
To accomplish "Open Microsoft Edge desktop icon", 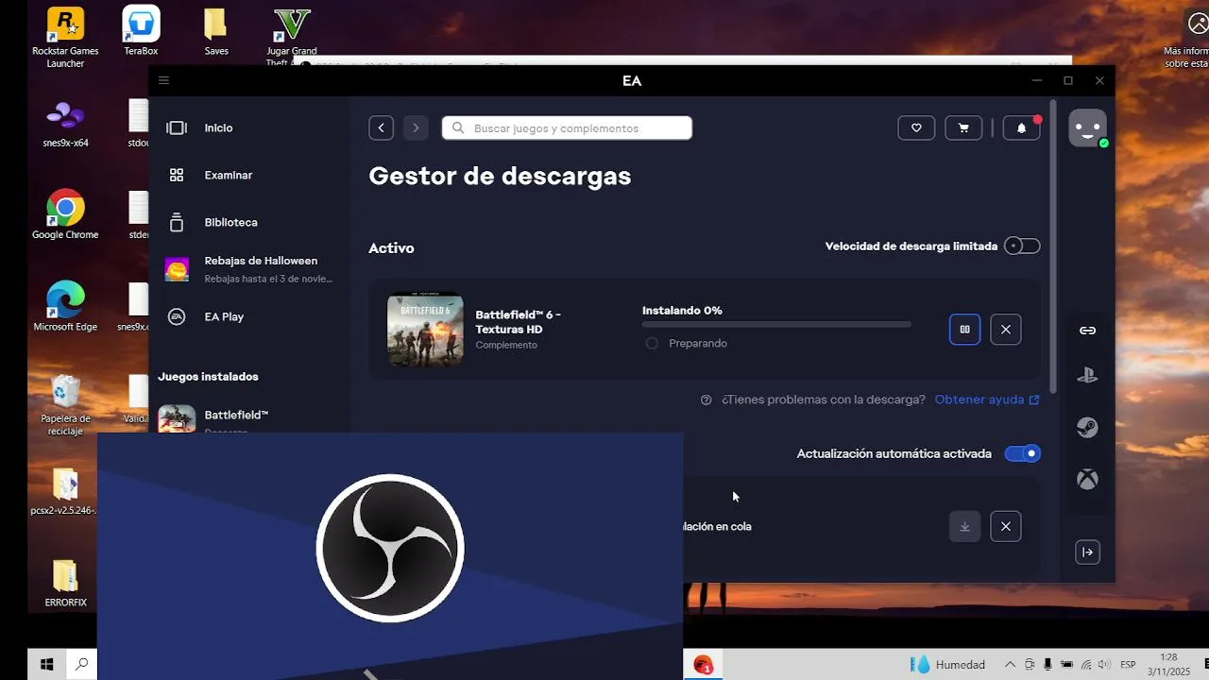I will pyautogui.click(x=65, y=307).
